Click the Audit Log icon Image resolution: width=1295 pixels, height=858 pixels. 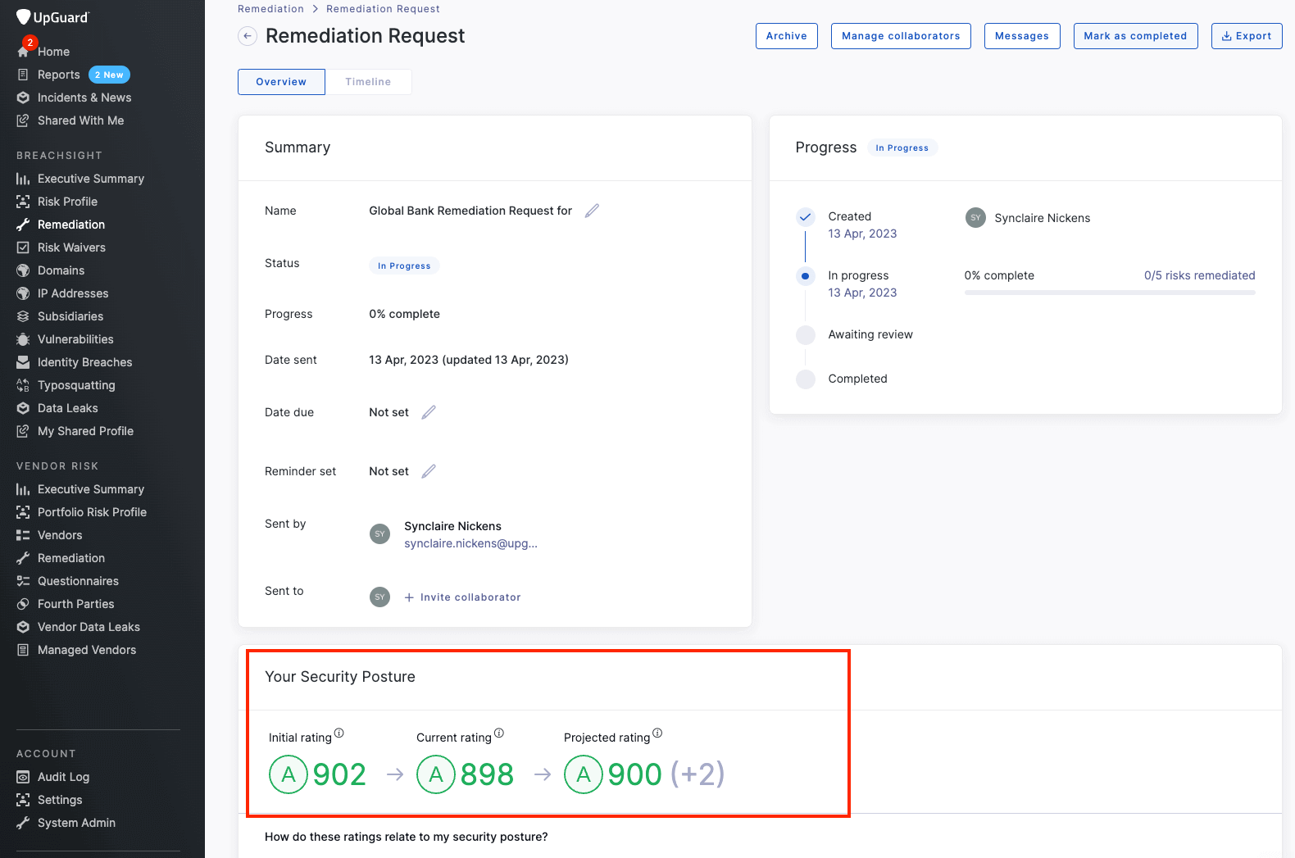click(x=23, y=777)
